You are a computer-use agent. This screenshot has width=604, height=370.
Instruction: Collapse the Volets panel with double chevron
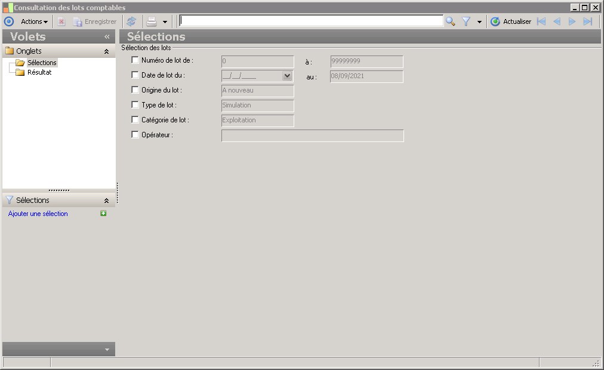click(107, 36)
